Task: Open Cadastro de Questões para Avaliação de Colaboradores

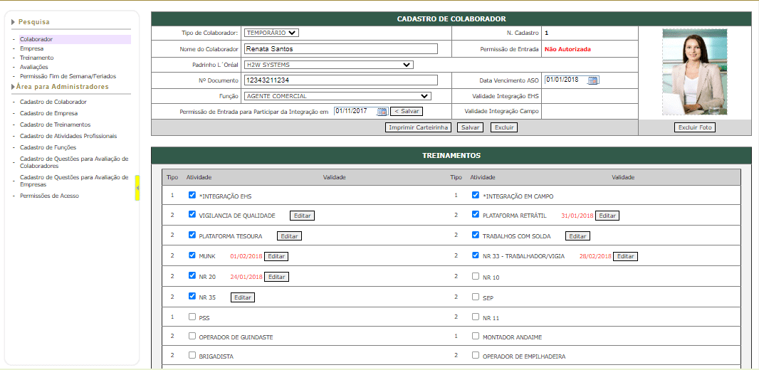Action: pyautogui.click(x=74, y=162)
